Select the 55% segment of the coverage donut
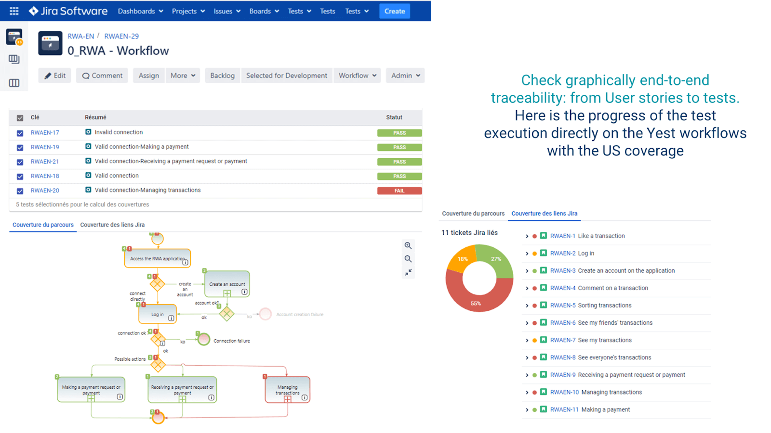The width and height of the screenshot is (771, 433). click(x=477, y=303)
